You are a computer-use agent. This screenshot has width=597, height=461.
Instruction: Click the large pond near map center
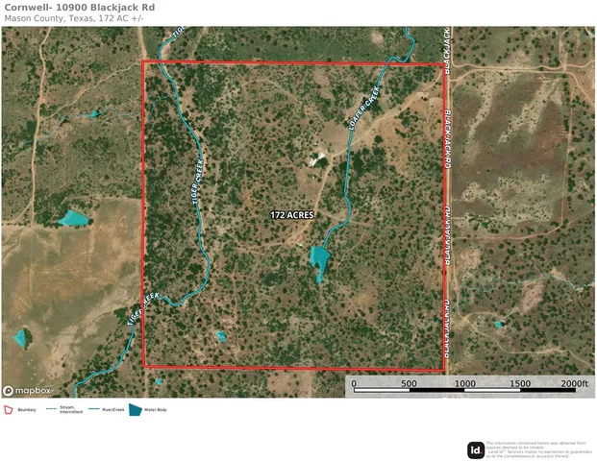tap(320, 261)
